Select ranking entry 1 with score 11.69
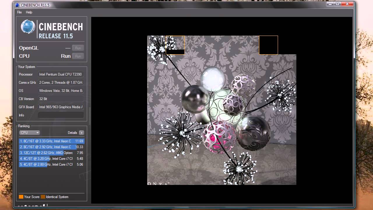The image size is (373, 210). (52, 141)
